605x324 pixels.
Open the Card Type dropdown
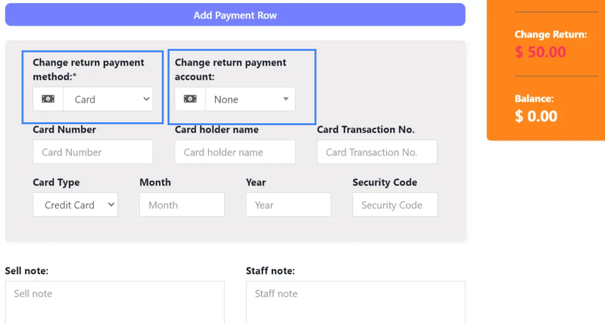click(75, 205)
